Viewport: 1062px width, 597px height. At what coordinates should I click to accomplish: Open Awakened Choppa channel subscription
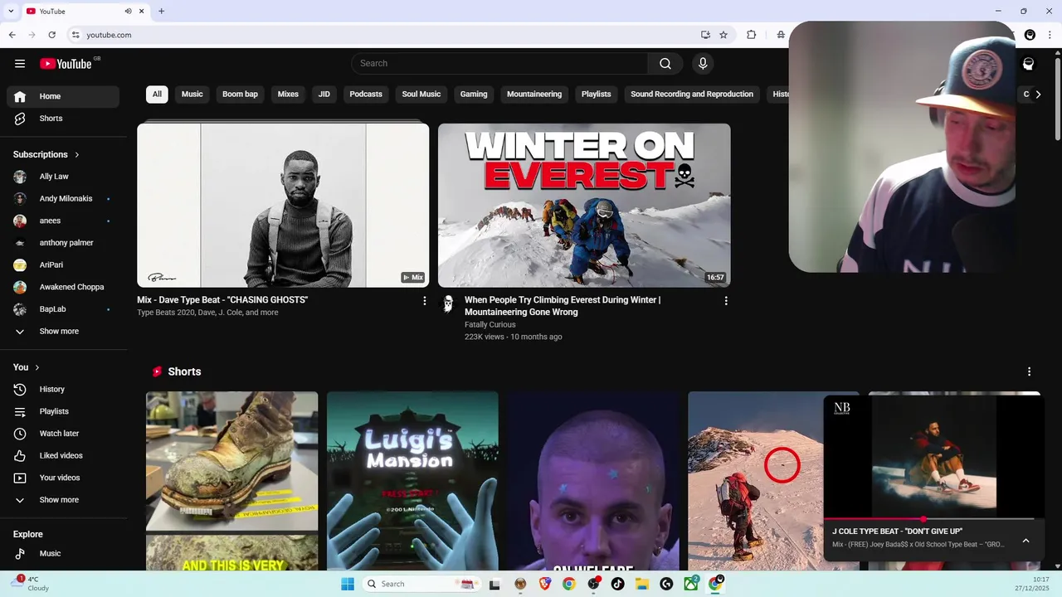[63, 287]
